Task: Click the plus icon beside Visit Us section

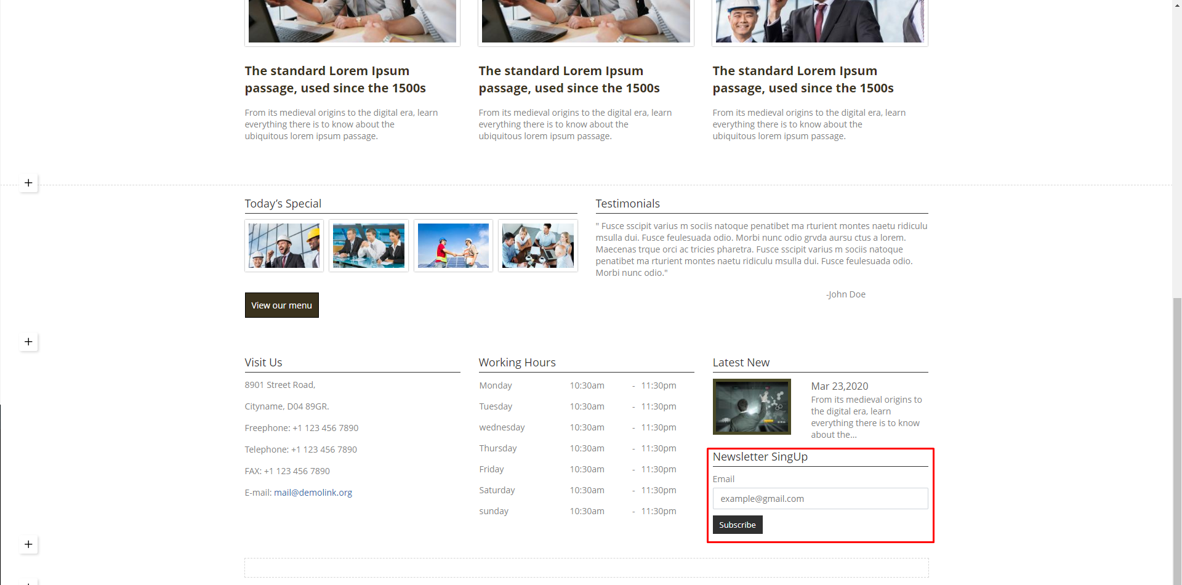Action: 28,342
